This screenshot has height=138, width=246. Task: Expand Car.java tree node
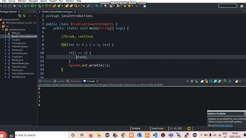coord(5,40)
